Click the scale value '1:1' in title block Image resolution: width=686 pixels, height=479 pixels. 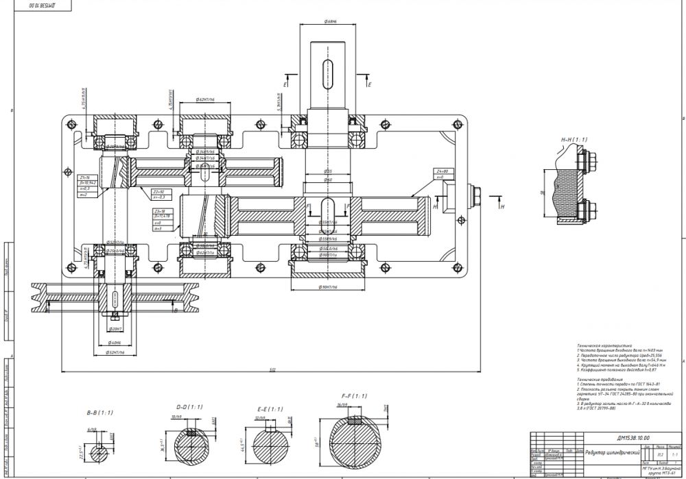(674, 455)
